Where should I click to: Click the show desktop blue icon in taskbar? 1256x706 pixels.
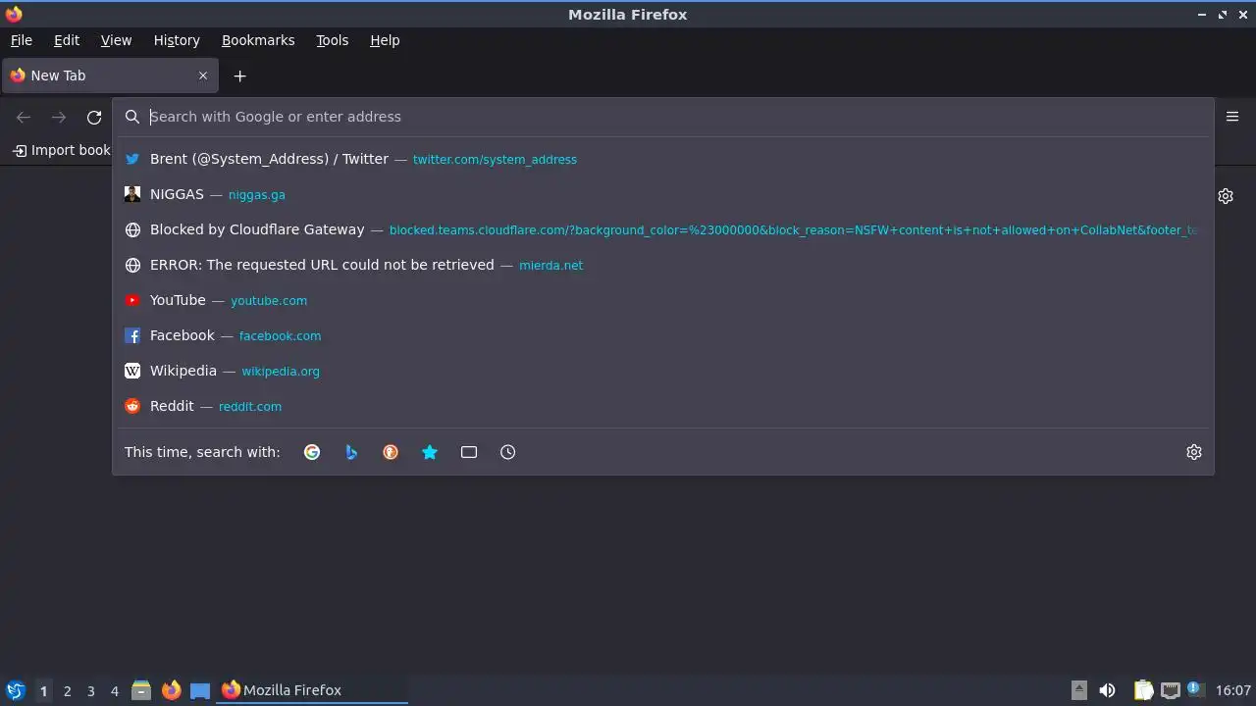(x=200, y=690)
